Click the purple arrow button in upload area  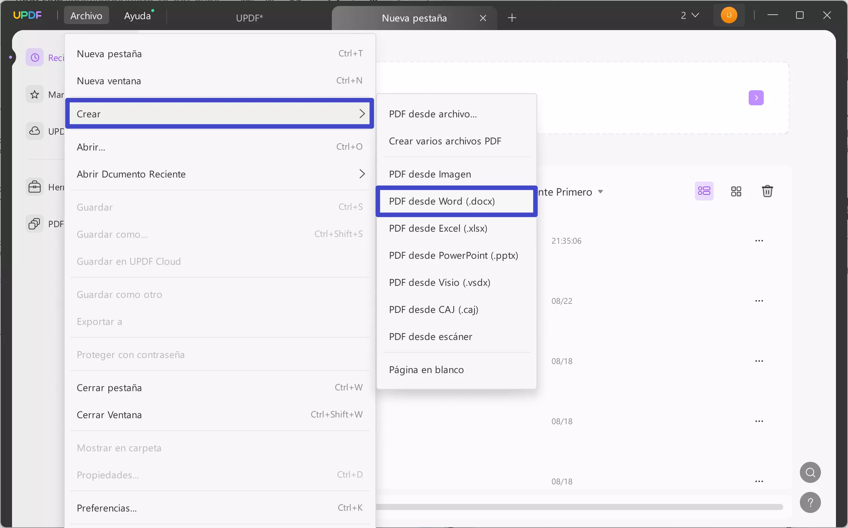tap(756, 98)
